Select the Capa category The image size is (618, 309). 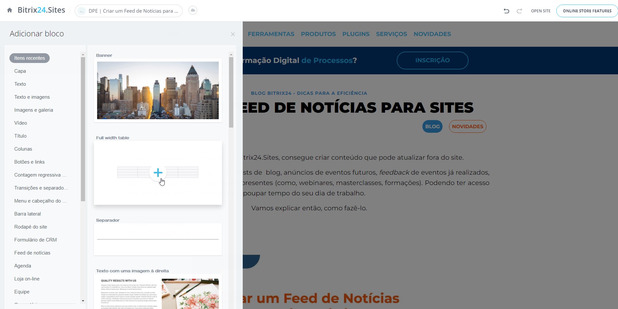[x=20, y=71]
